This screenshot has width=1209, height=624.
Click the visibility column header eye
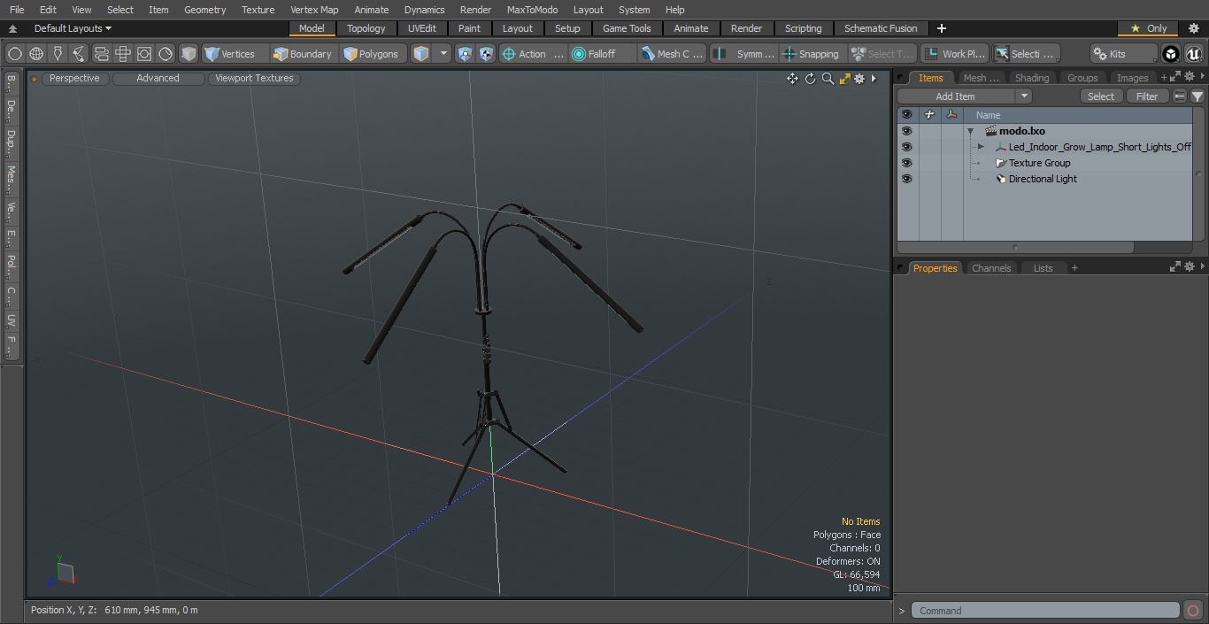click(906, 115)
